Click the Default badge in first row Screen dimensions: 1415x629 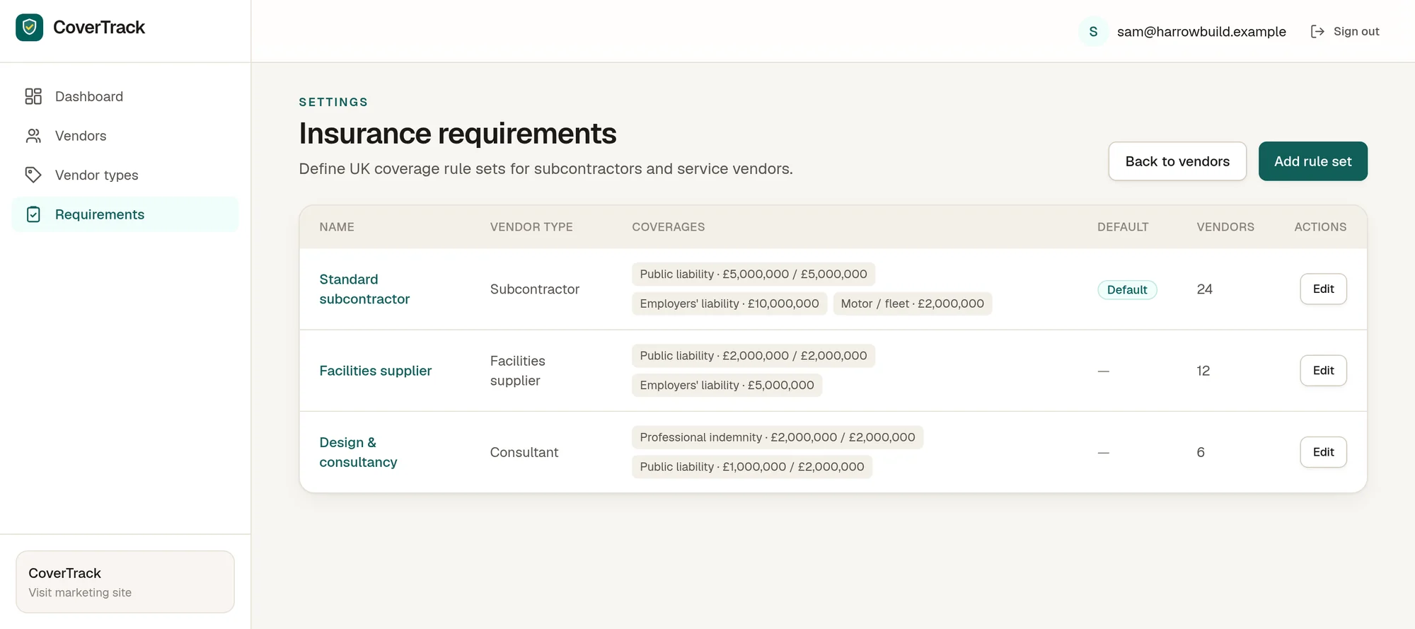click(x=1127, y=289)
